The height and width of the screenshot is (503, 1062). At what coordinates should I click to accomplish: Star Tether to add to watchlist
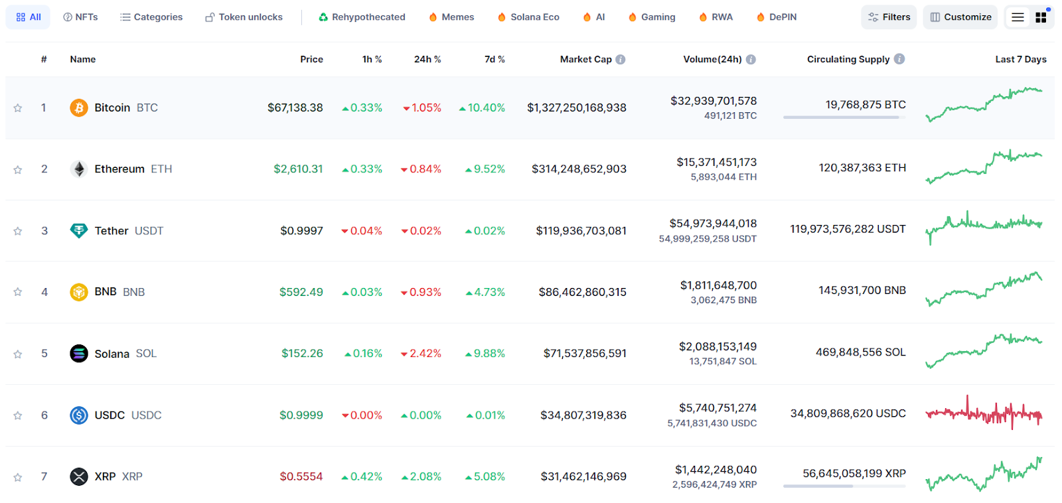pyautogui.click(x=18, y=231)
